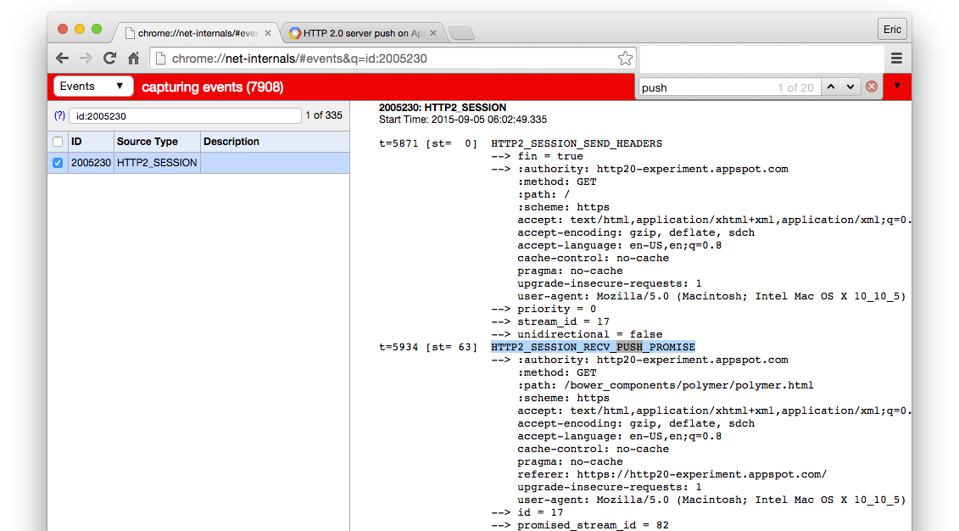Screen dimensions: 959x531
Task: Select the 2005230 ID cell
Action: 91,163
